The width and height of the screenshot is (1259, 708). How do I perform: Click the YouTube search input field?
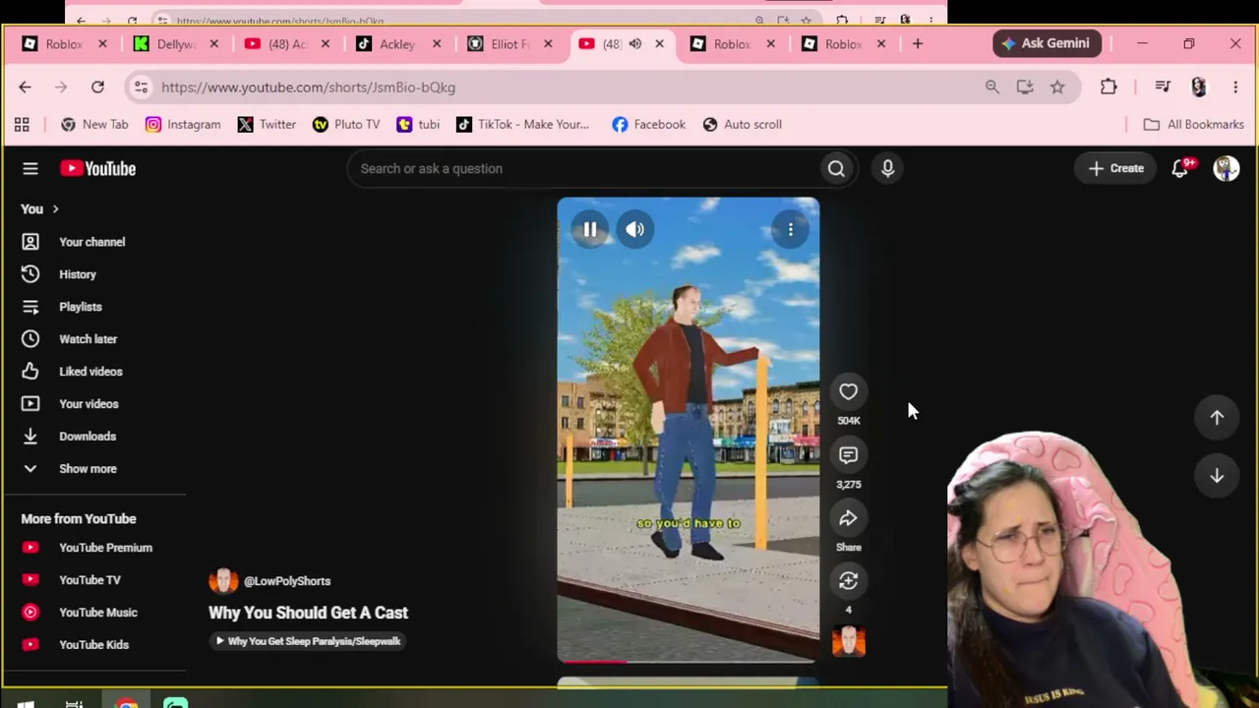pyautogui.click(x=584, y=168)
